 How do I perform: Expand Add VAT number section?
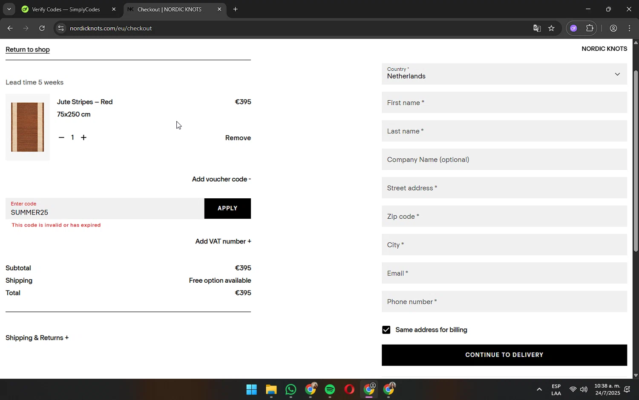223,241
